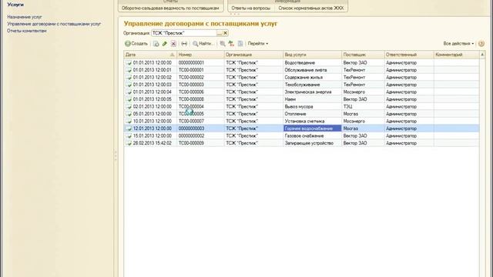Expand the Перейти dropdown menu
This screenshot has width=493, height=277.
(x=258, y=44)
